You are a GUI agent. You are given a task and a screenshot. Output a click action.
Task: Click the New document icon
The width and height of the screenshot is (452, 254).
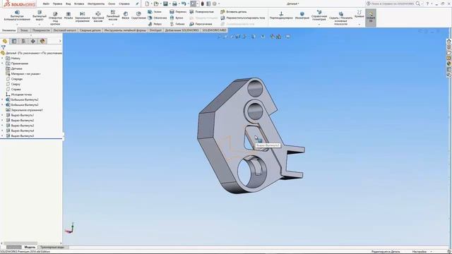point(147,4)
